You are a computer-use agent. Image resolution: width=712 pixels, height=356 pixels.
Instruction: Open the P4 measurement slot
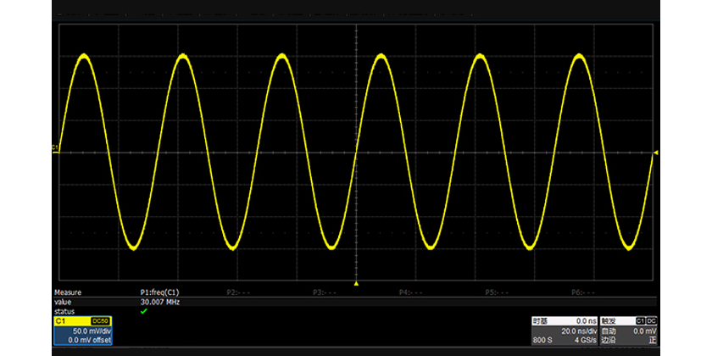[413, 292]
